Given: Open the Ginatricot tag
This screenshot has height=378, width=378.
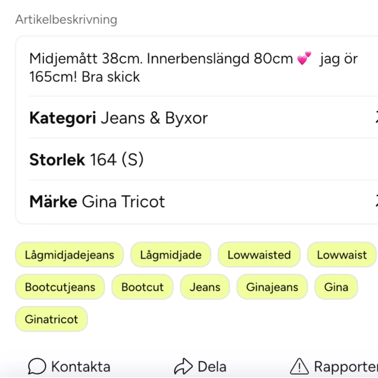Looking at the screenshot, I should tap(51, 319).
